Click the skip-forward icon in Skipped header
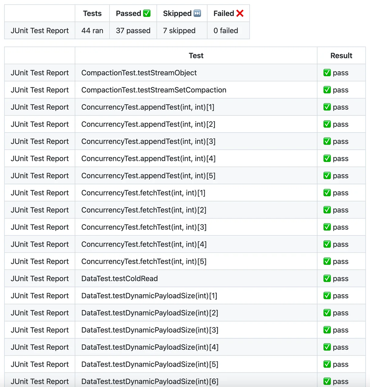Viewport: 370px width, 387px height. pos(197,13)
